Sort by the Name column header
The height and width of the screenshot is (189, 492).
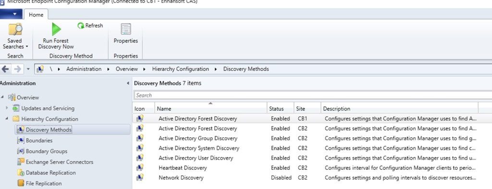point(211,109)
